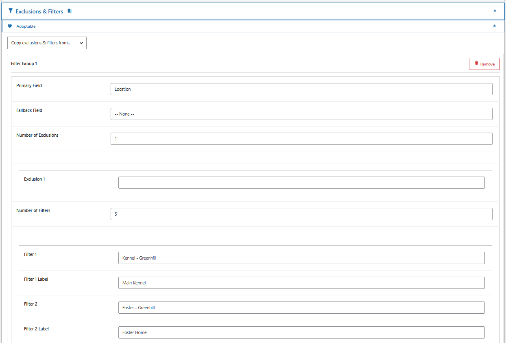
Task: Click the heart icon beside Adoptable
Action: pyautogui.click(x=10, y=26)
